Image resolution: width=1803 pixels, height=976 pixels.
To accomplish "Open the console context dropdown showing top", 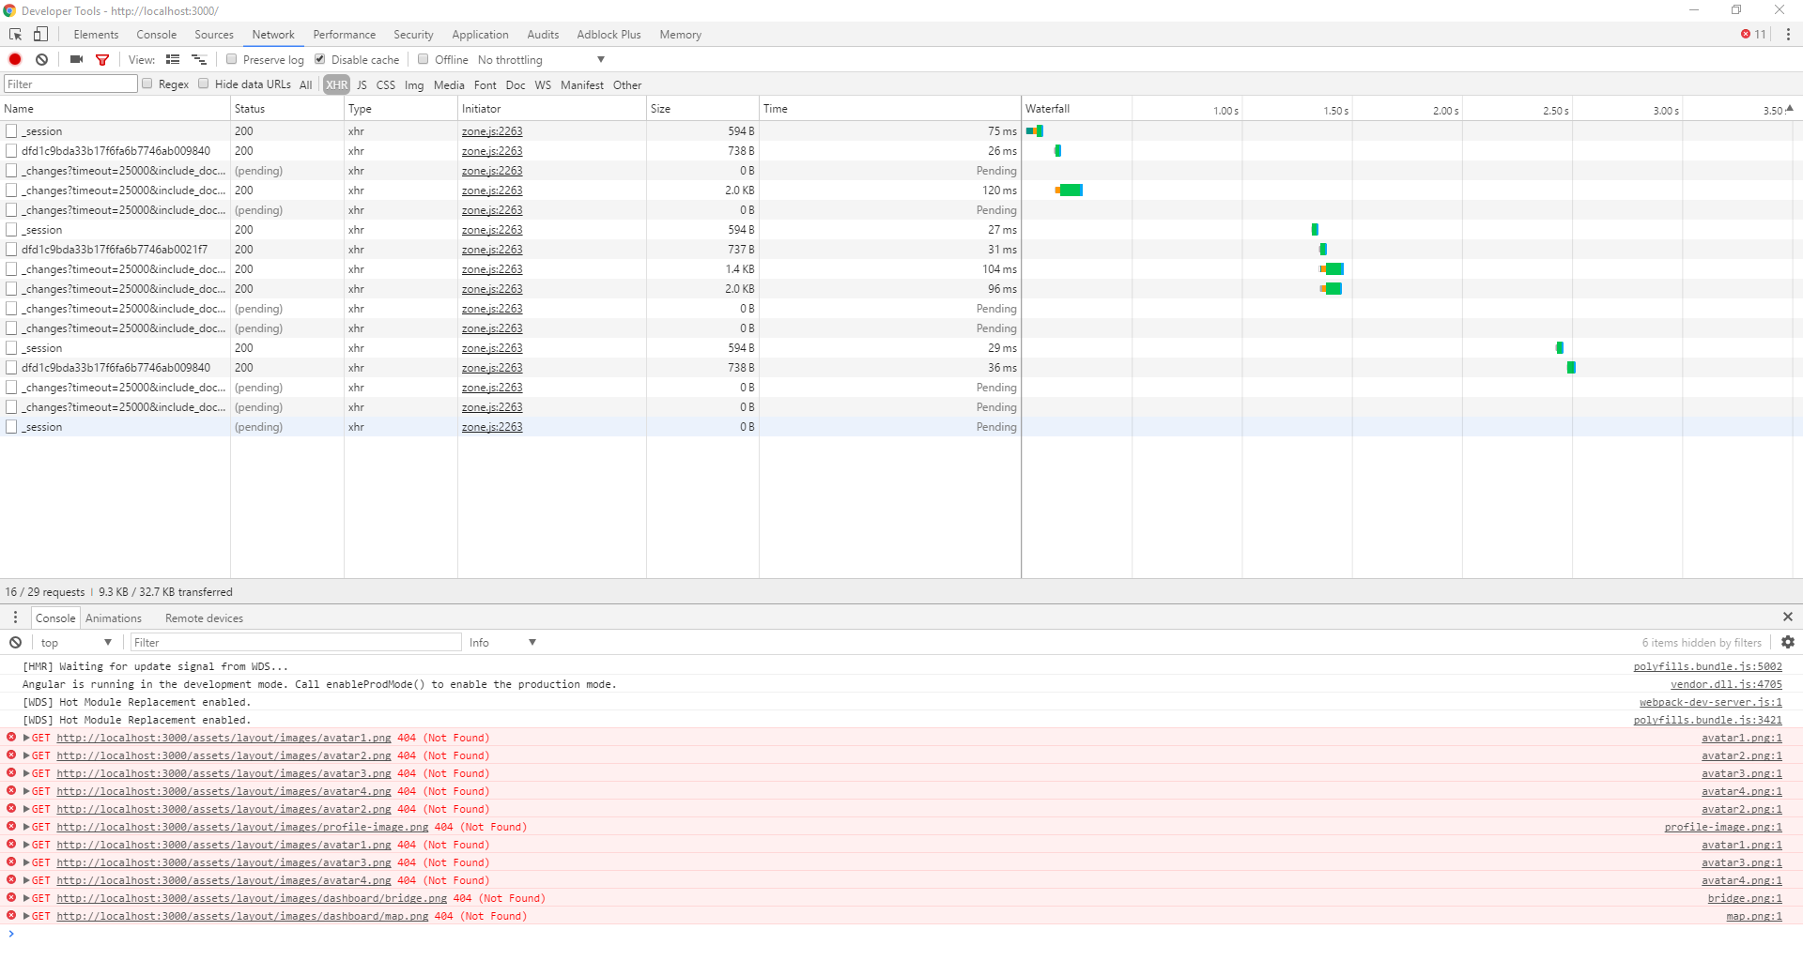I will tap(75, 642).
